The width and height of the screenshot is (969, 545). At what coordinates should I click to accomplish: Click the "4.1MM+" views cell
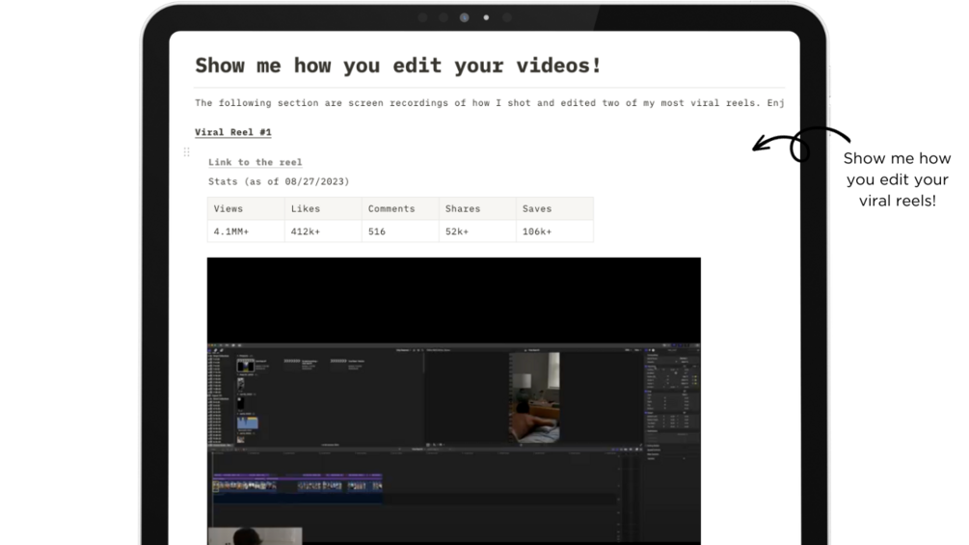click(x=246, y=232)
